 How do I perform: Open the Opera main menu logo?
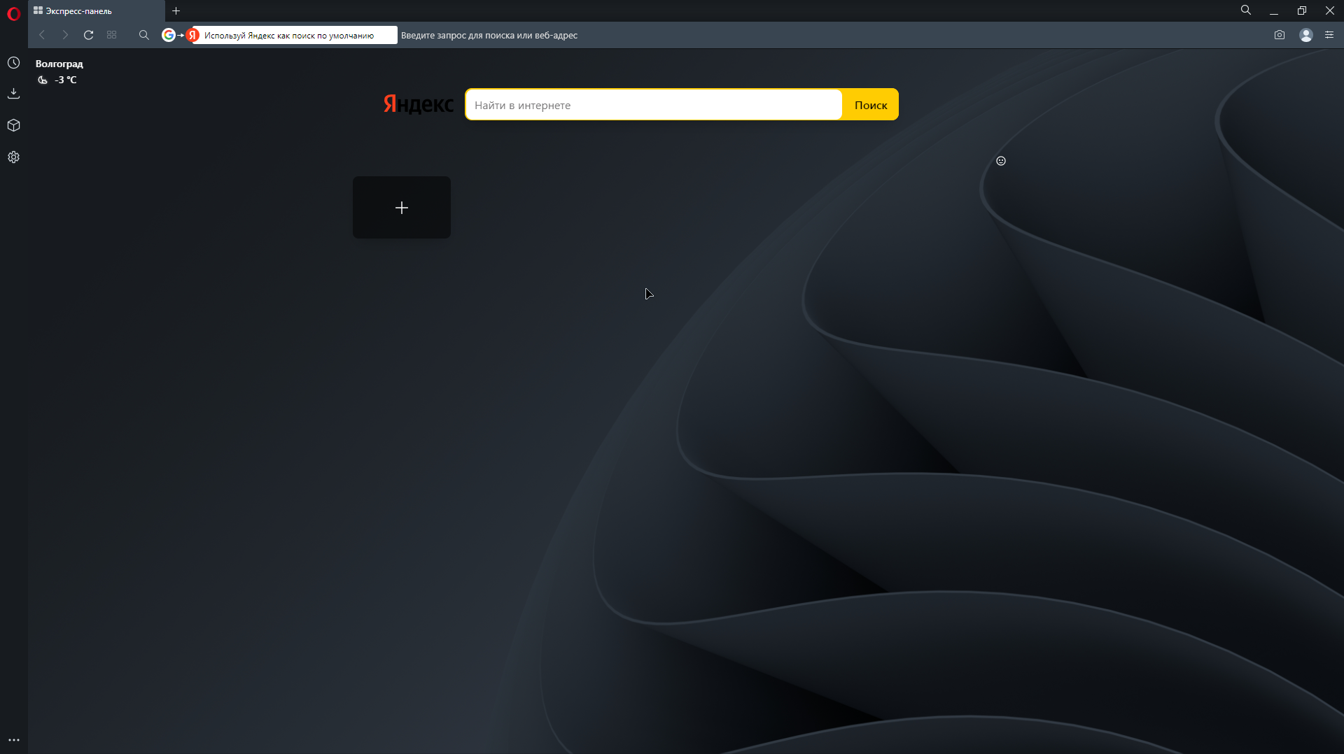pos(13,14)
